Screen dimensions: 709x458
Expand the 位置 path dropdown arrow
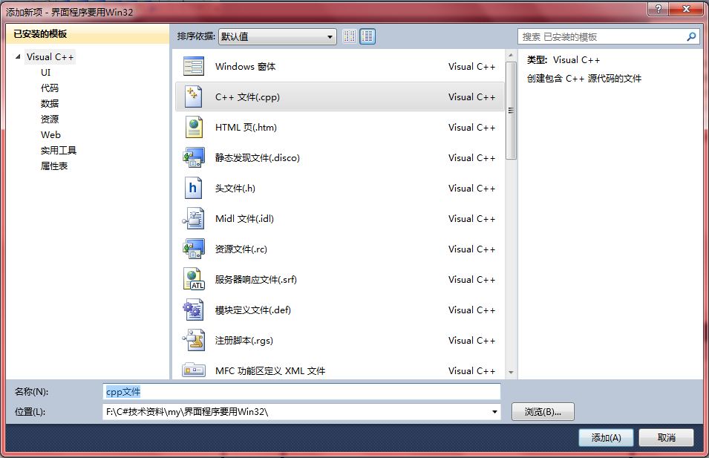pyautogui.click(x=494, y=411)
